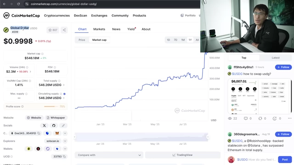Click the Market cap info icon
Screen dimensions: 294x165
pos(42,54)
